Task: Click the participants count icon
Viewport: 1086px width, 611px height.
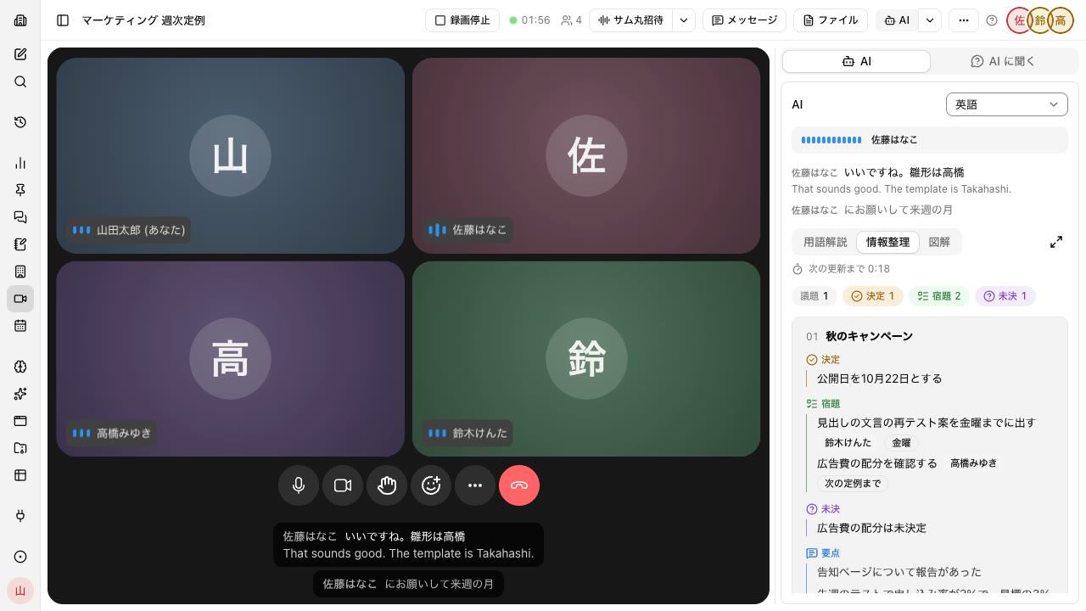Action: coord(572,20)
